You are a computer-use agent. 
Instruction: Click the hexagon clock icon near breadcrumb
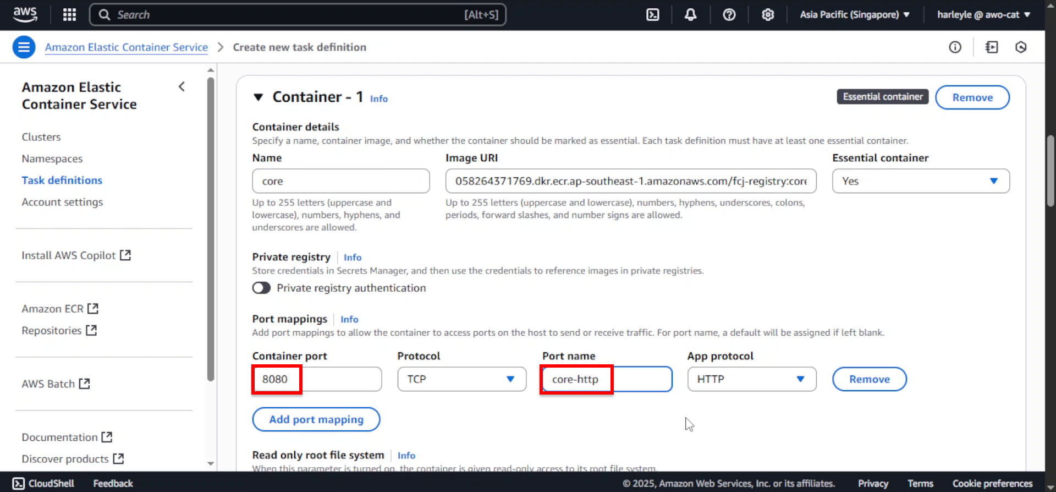click(x=1021, y=47)
